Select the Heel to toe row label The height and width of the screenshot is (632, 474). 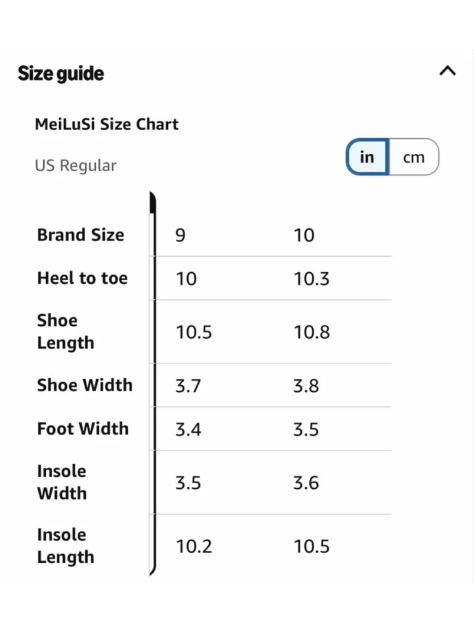coord(82,278)
